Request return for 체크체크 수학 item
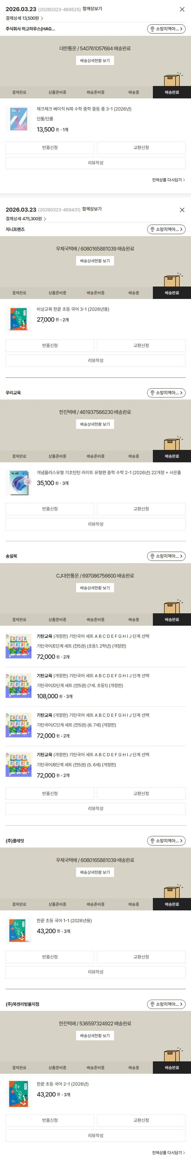 [50, 147]
